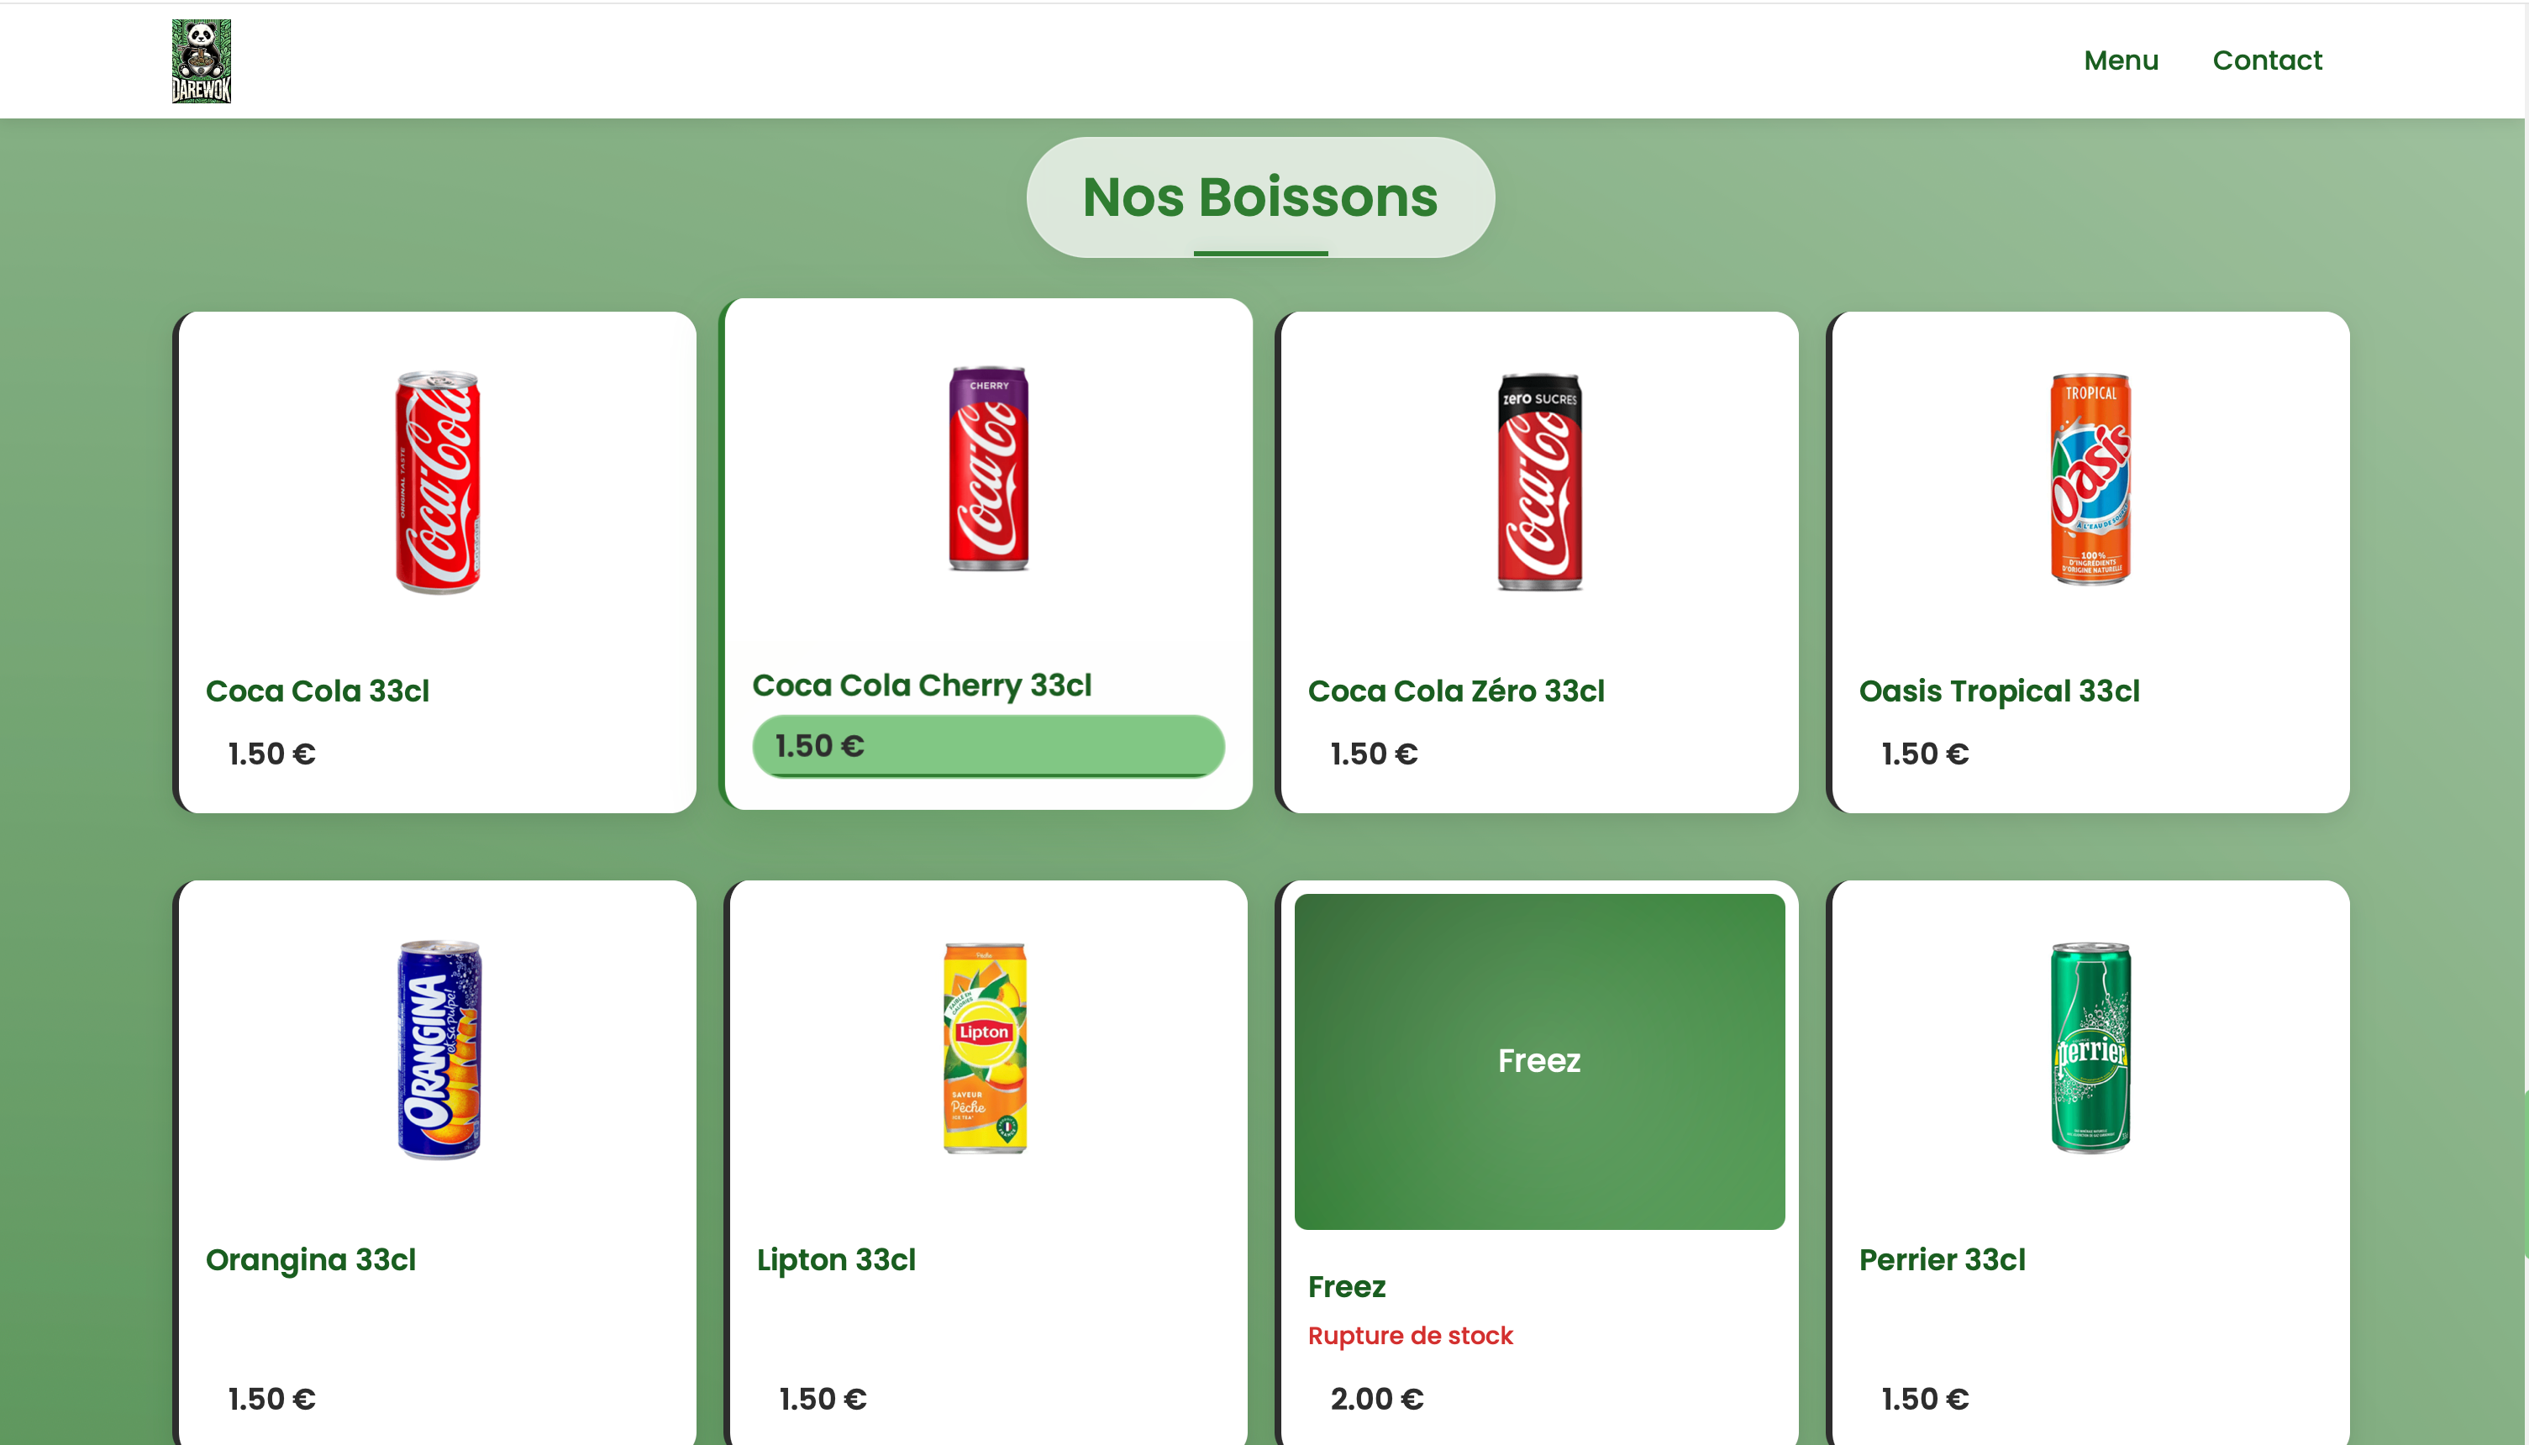Click the Oasis Tropical can image

[x=2090, y=480]
